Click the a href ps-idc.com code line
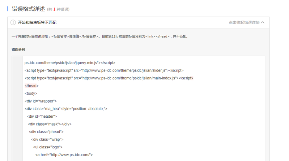The width and height of the screenshot is (289, 161). tap(64, 155)
